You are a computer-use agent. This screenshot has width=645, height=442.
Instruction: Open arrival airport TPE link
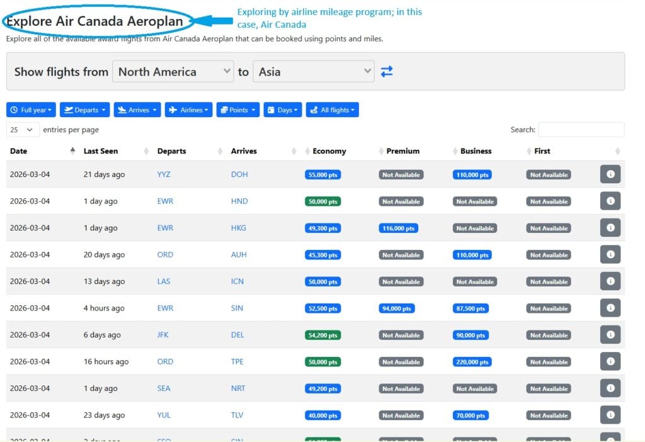pyautogui.click(x=237, y=361)
